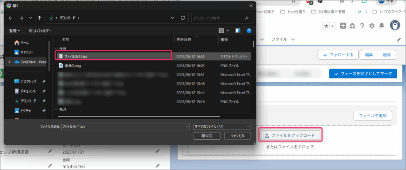
Task: Refresh the ダウンロード folder listing
Action: [x=182, y=18]
